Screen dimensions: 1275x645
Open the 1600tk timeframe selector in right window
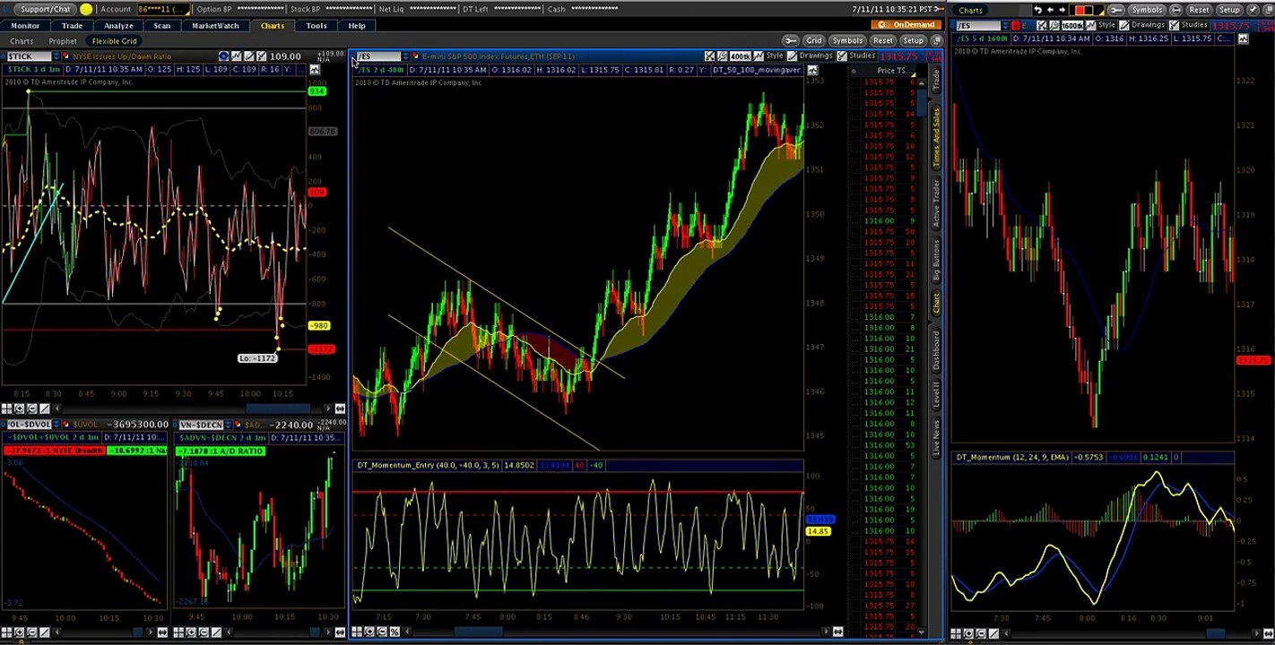[1072, 26]
